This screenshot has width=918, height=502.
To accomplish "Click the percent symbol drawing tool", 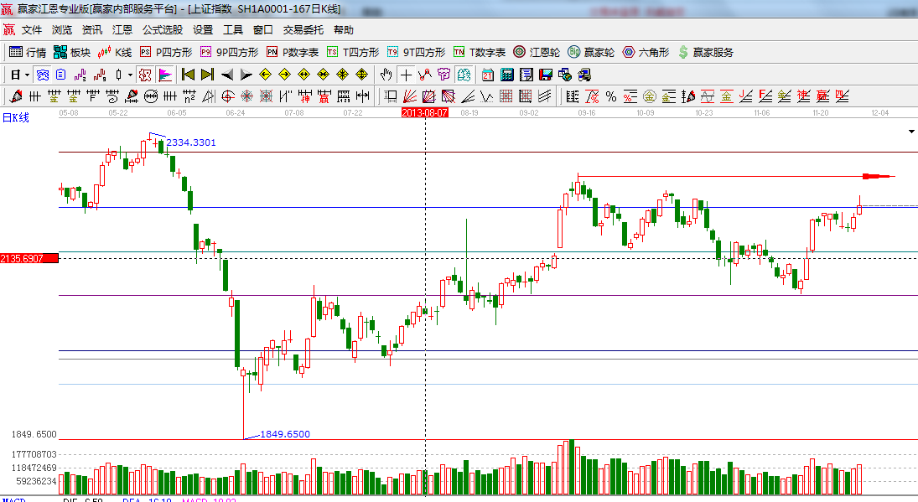I will point(611,96).
